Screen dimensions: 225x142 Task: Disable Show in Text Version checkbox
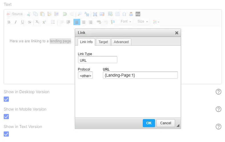pyautogui.click(x=6, y=134)
